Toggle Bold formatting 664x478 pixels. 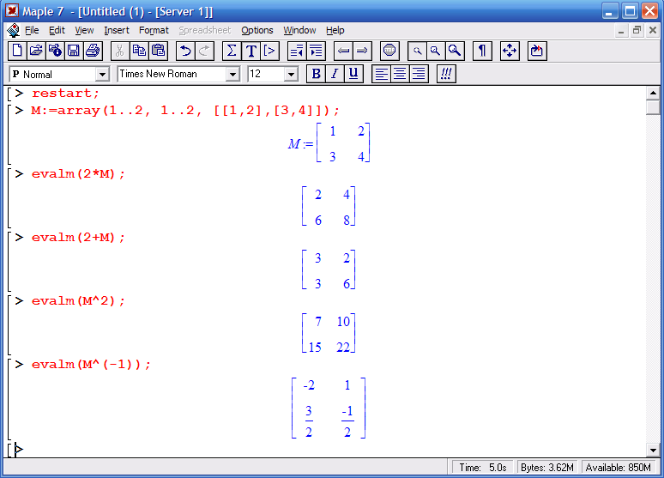(316, 74)
